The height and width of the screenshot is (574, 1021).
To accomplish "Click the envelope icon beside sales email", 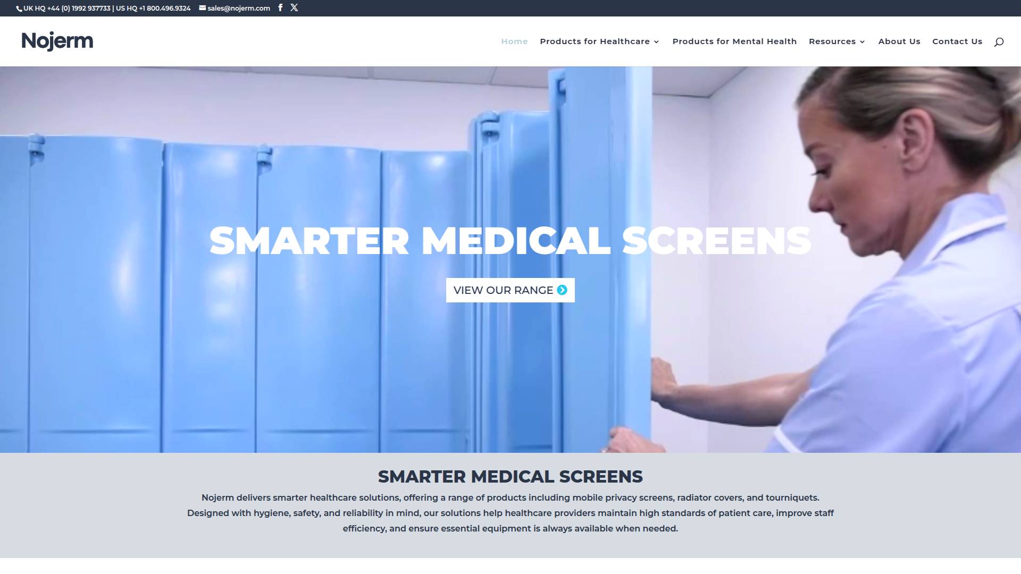I will pos(203,8).
